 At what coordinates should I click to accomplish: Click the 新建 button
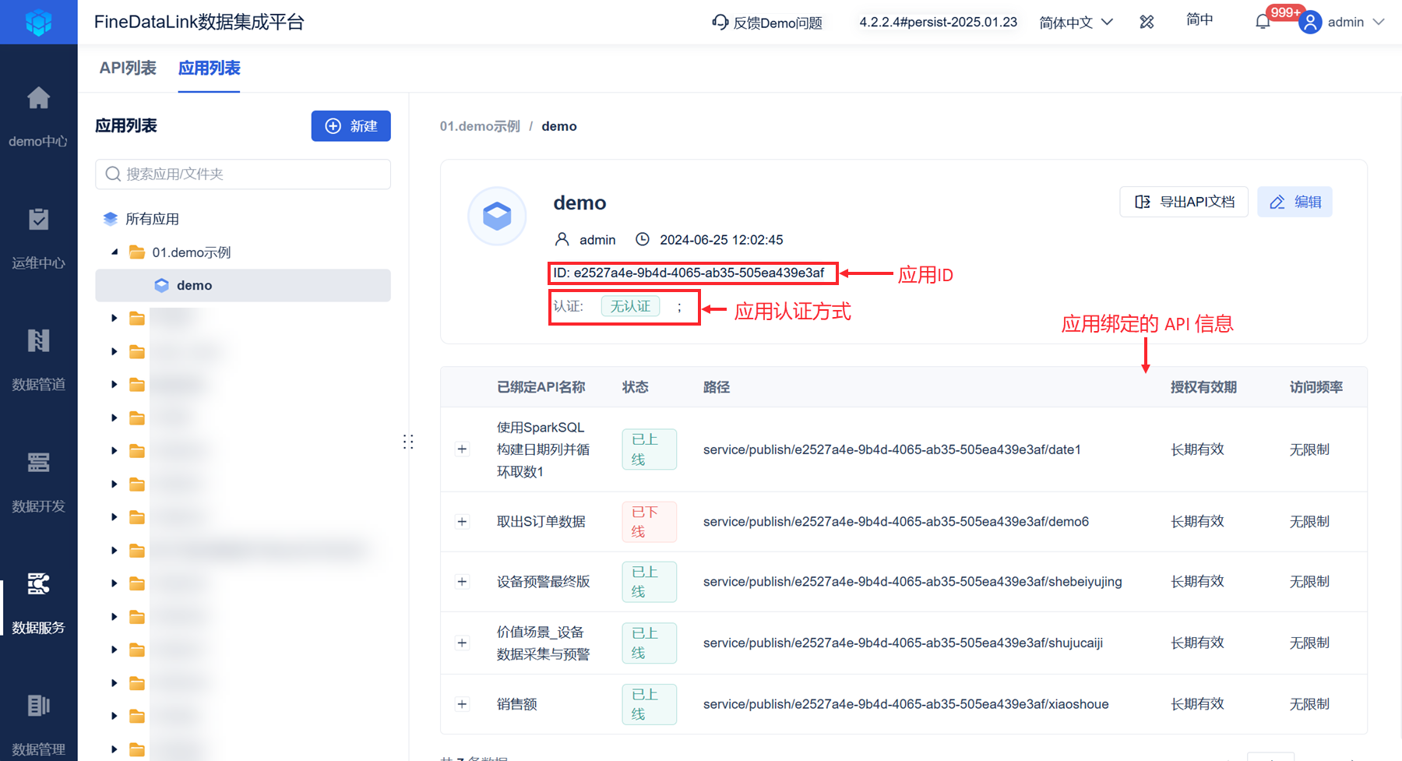click(x=351, y=126)
